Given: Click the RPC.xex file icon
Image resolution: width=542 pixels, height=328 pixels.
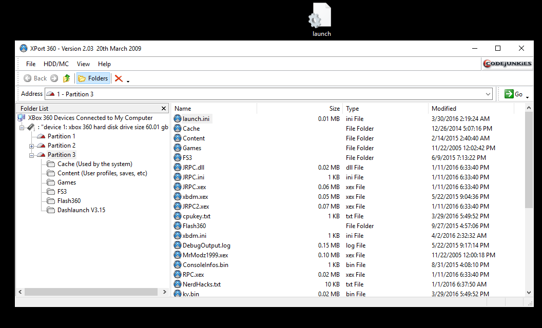Looking at the screenshot, I should pos(177,274).
